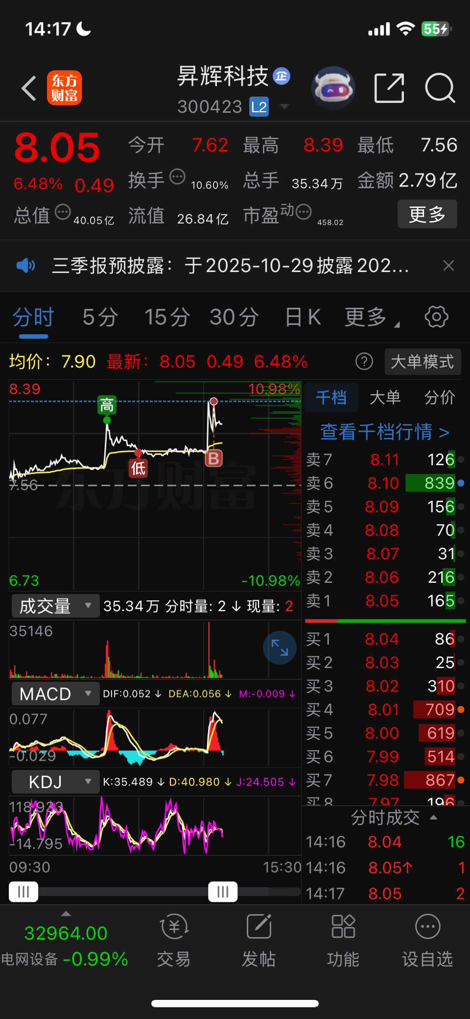The width and height of the screenshot is (470, 1019).
Task: Tap sell level 卖1 price 8.05
Action: [382, 601]
